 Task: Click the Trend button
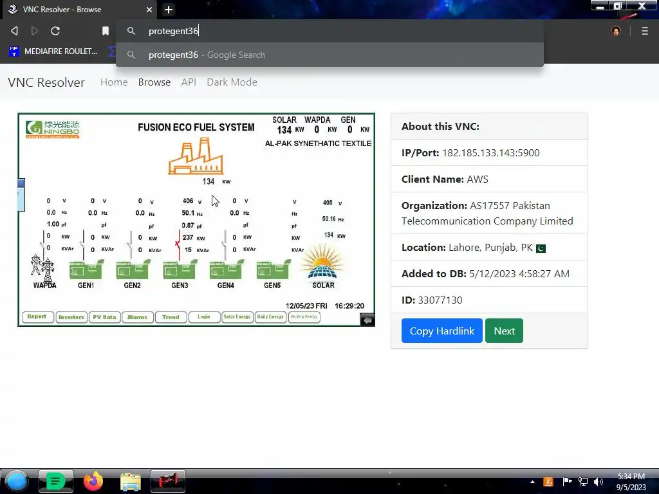(171, 317)
